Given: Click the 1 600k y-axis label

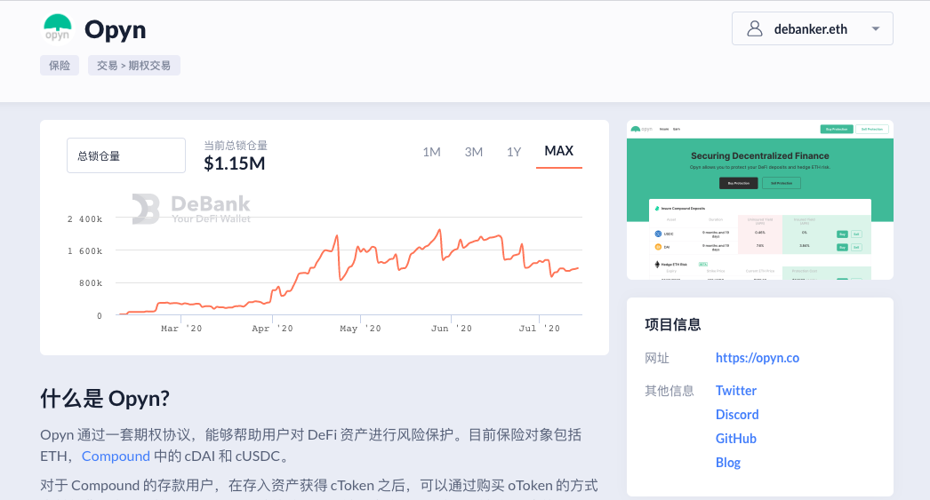Looking at the screenshot, I should tap(84, 251).
